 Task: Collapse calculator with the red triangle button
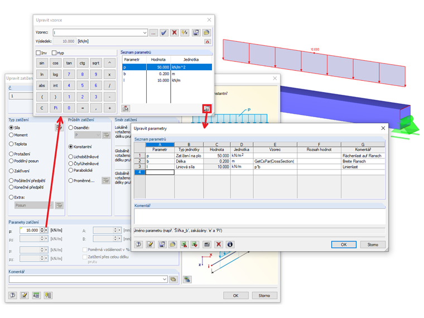click(208, 41)
